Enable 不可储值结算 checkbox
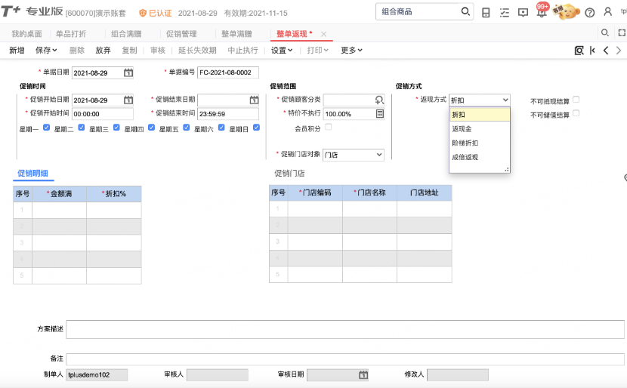 click(576, 113)
